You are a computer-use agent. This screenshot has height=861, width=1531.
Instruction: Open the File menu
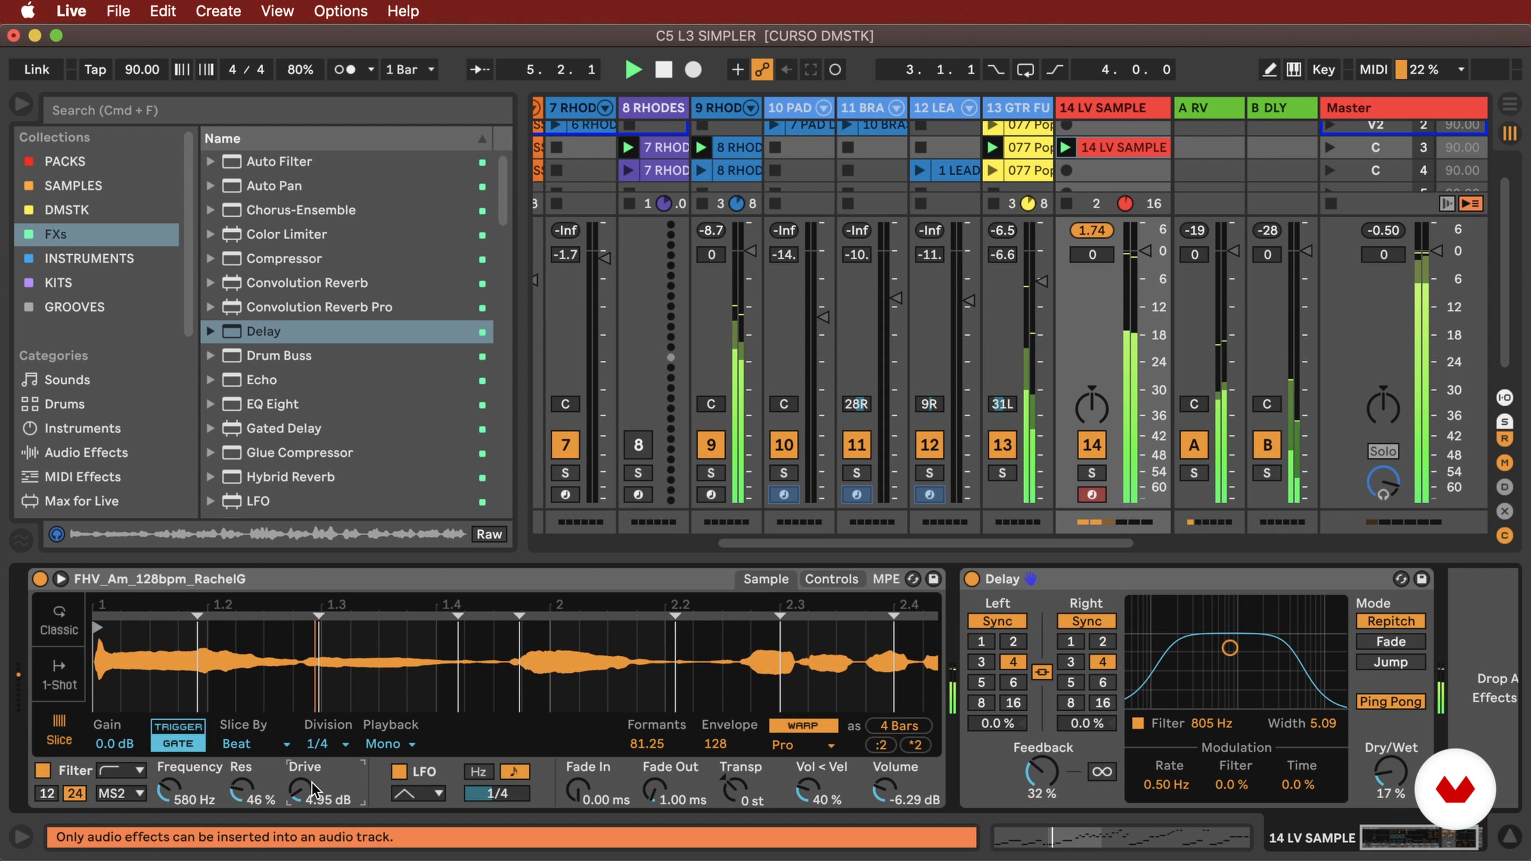point(118,11)
